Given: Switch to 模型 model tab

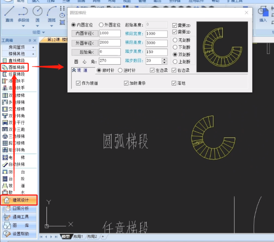Looking at the screenshot, I should point(65,237).
